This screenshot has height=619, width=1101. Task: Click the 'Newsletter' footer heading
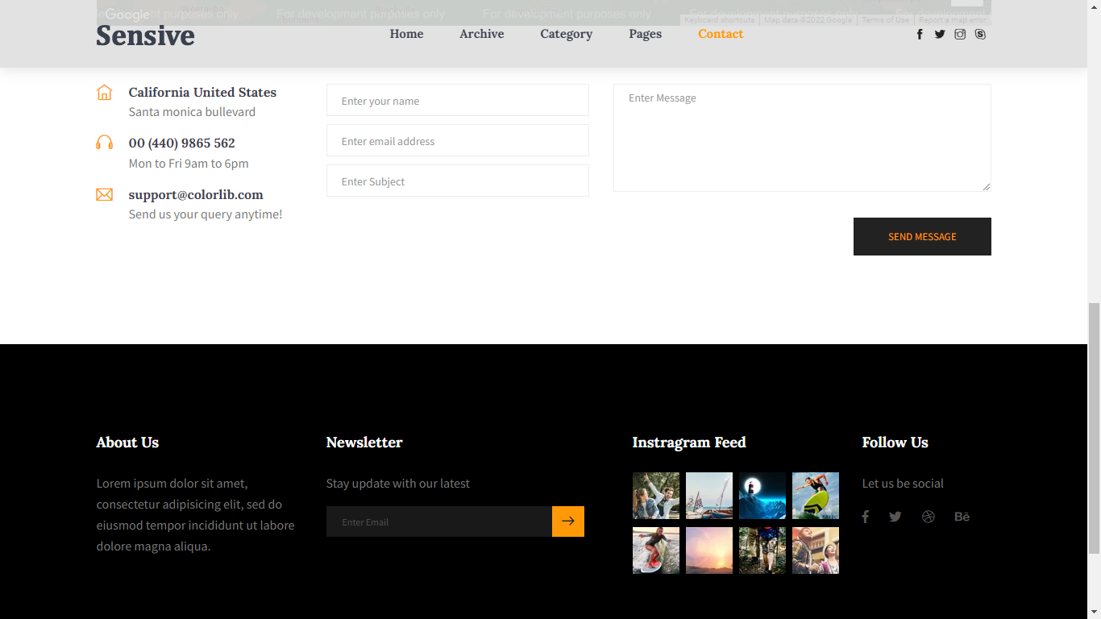(x=364, y=442)
